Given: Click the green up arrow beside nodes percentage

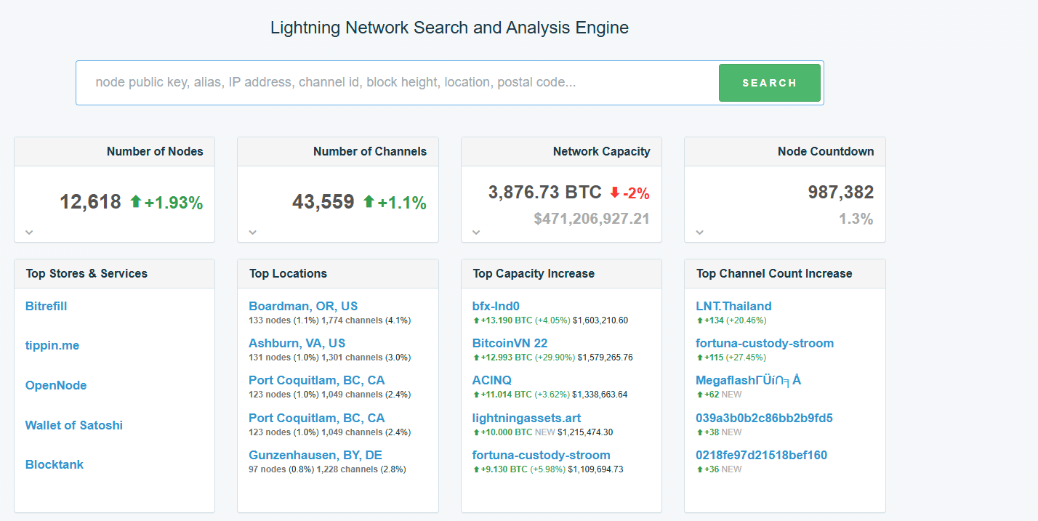Looking at the screenshot, I should click(x=135, y=202).
